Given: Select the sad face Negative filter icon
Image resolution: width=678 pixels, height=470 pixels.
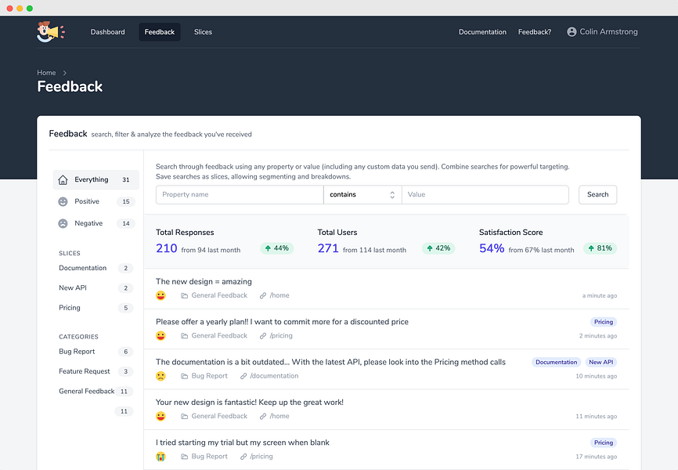Looking at the screenshot, I should pos(63,223).
